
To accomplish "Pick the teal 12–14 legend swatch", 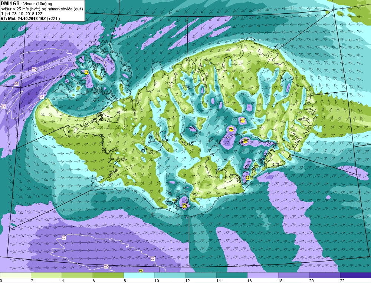I will [x=201, y=275].
